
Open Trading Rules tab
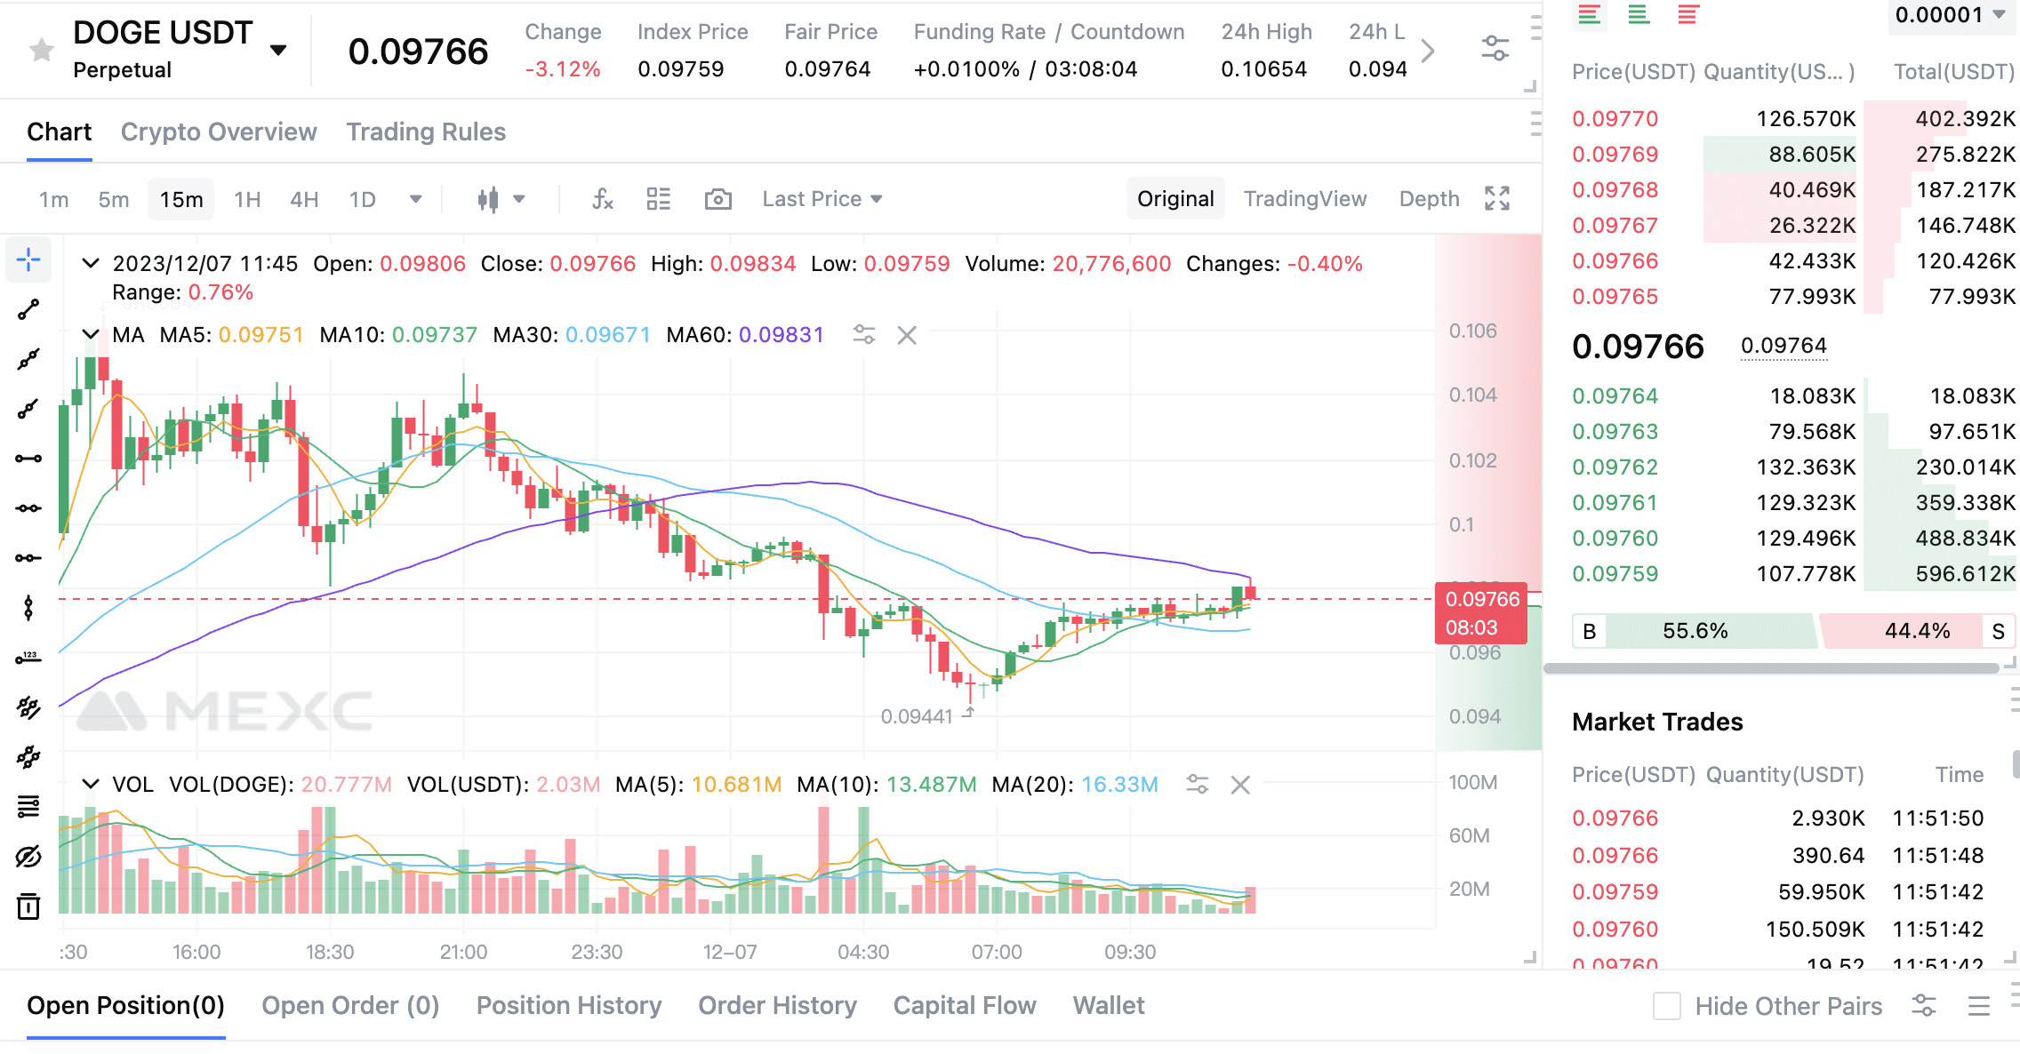coord(426,132)
